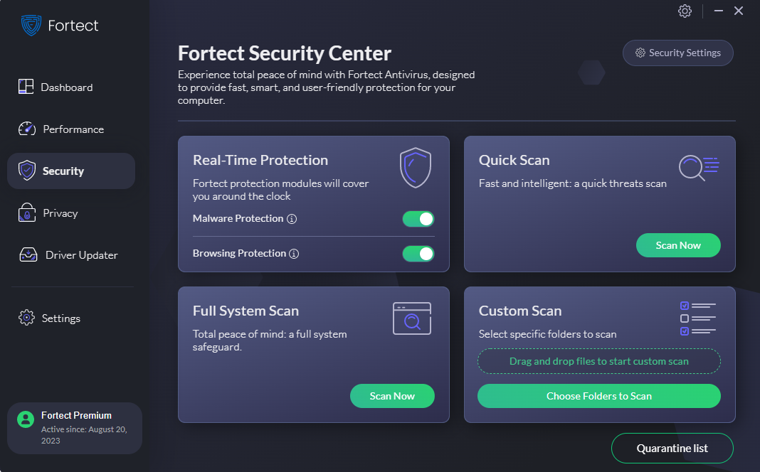
Task: Click Choose Folders to Scan
Action: pos(598,396)
